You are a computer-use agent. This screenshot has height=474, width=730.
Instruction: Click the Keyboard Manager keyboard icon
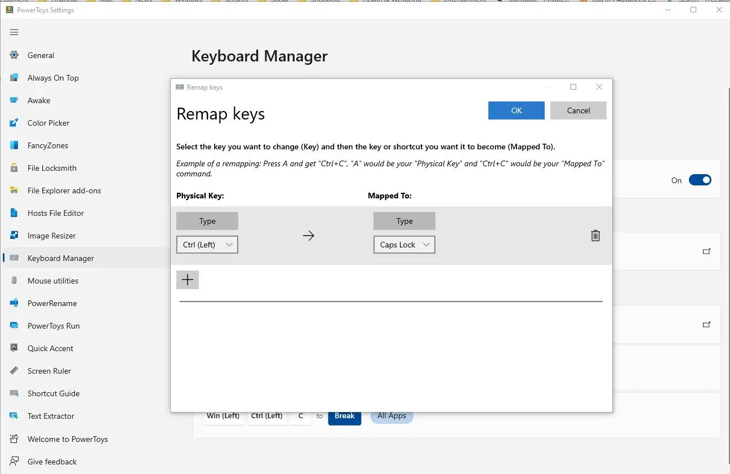click(x=14, y=258)
